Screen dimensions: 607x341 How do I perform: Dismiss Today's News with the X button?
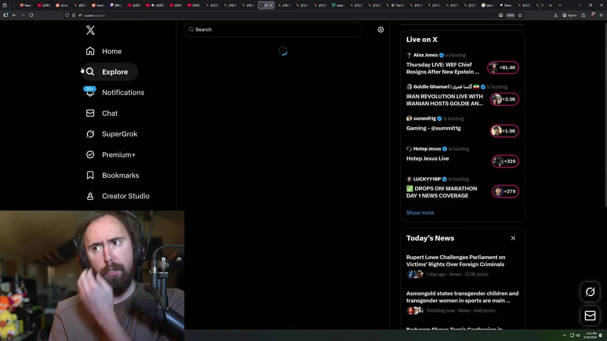(513, 238)
